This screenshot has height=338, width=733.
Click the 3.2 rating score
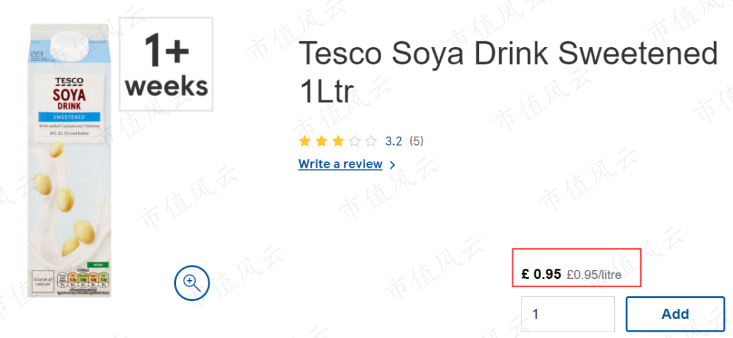(394, 140)
